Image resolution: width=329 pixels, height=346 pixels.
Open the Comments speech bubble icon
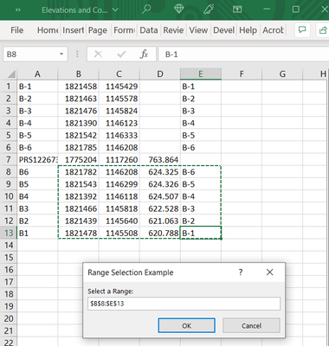point(302,30)
